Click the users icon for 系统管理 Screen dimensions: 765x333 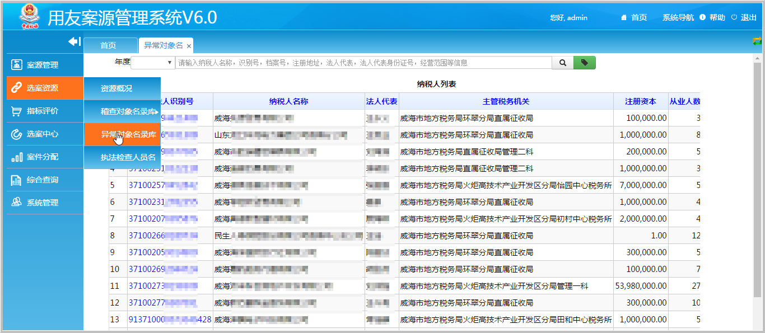coord(16,203)
